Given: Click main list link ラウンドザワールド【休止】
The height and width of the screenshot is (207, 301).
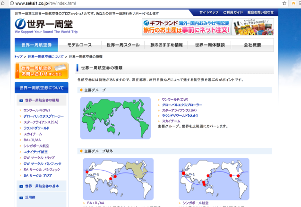Looking at the screenshot, I should click(x=180, y=116).
